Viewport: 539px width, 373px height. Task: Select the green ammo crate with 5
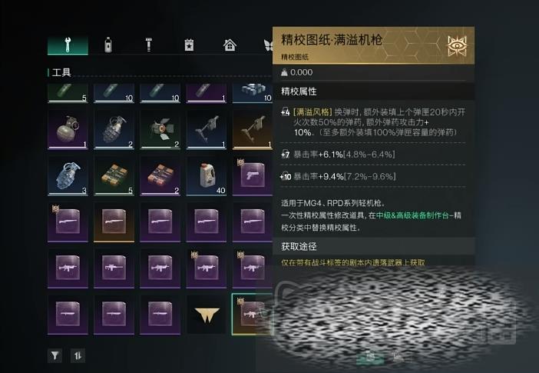(x=114, y=176)
